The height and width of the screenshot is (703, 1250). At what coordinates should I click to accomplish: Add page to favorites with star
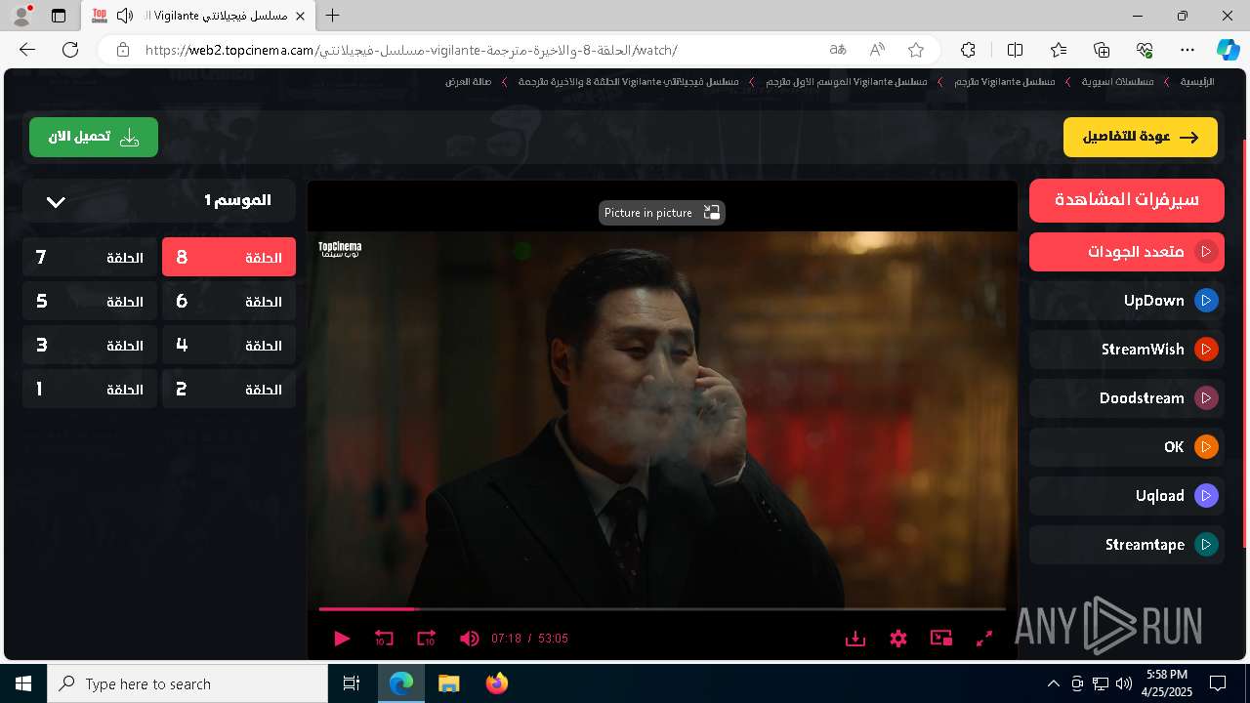click(x=916, y=50)
